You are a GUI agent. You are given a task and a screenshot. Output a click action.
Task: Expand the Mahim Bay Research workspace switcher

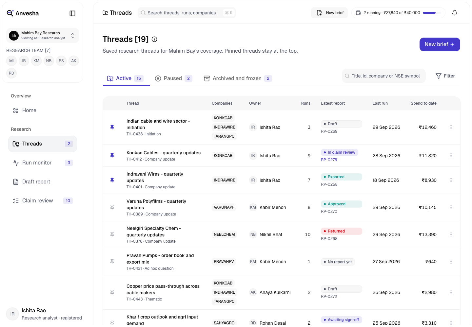coord(43,35)
